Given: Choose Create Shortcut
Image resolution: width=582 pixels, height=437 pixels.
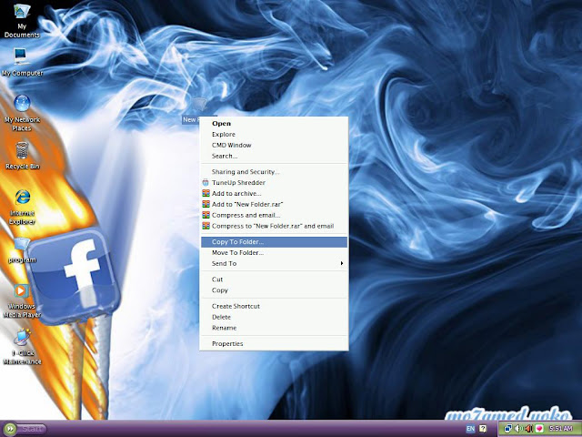Looking at the screenshot, I should click(274, 306).
